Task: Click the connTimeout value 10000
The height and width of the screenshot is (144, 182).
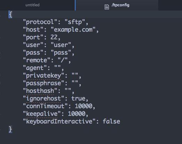Action: coord(84,106)
